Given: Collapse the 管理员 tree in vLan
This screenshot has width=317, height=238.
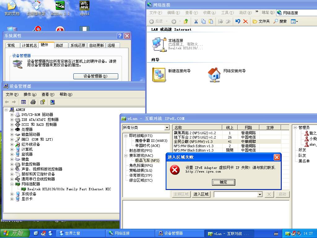Looking at the screenshot, I should coord(295,127).
